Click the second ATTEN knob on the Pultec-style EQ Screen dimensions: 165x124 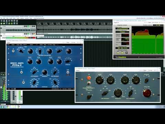coord(136,80)
